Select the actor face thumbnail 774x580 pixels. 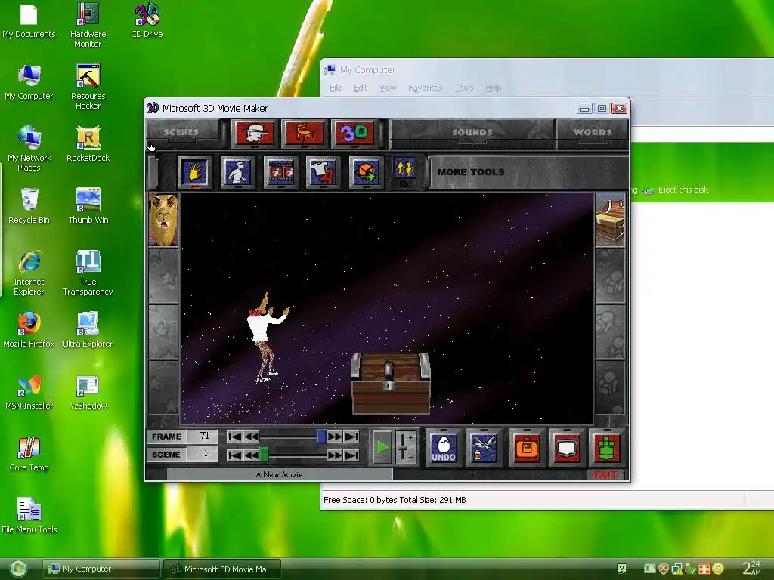click(x=163, y=220)
